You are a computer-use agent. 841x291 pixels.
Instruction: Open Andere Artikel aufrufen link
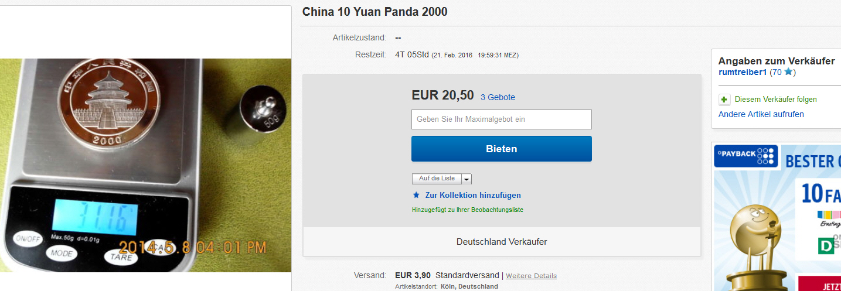[x=761, y=114]
